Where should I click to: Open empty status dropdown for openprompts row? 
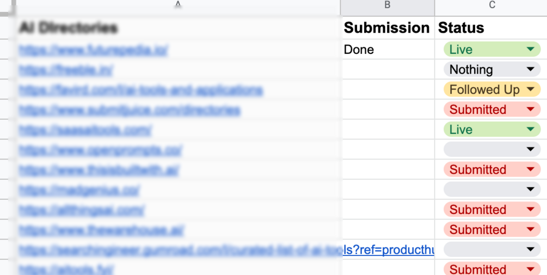click(x=492, y=150)
